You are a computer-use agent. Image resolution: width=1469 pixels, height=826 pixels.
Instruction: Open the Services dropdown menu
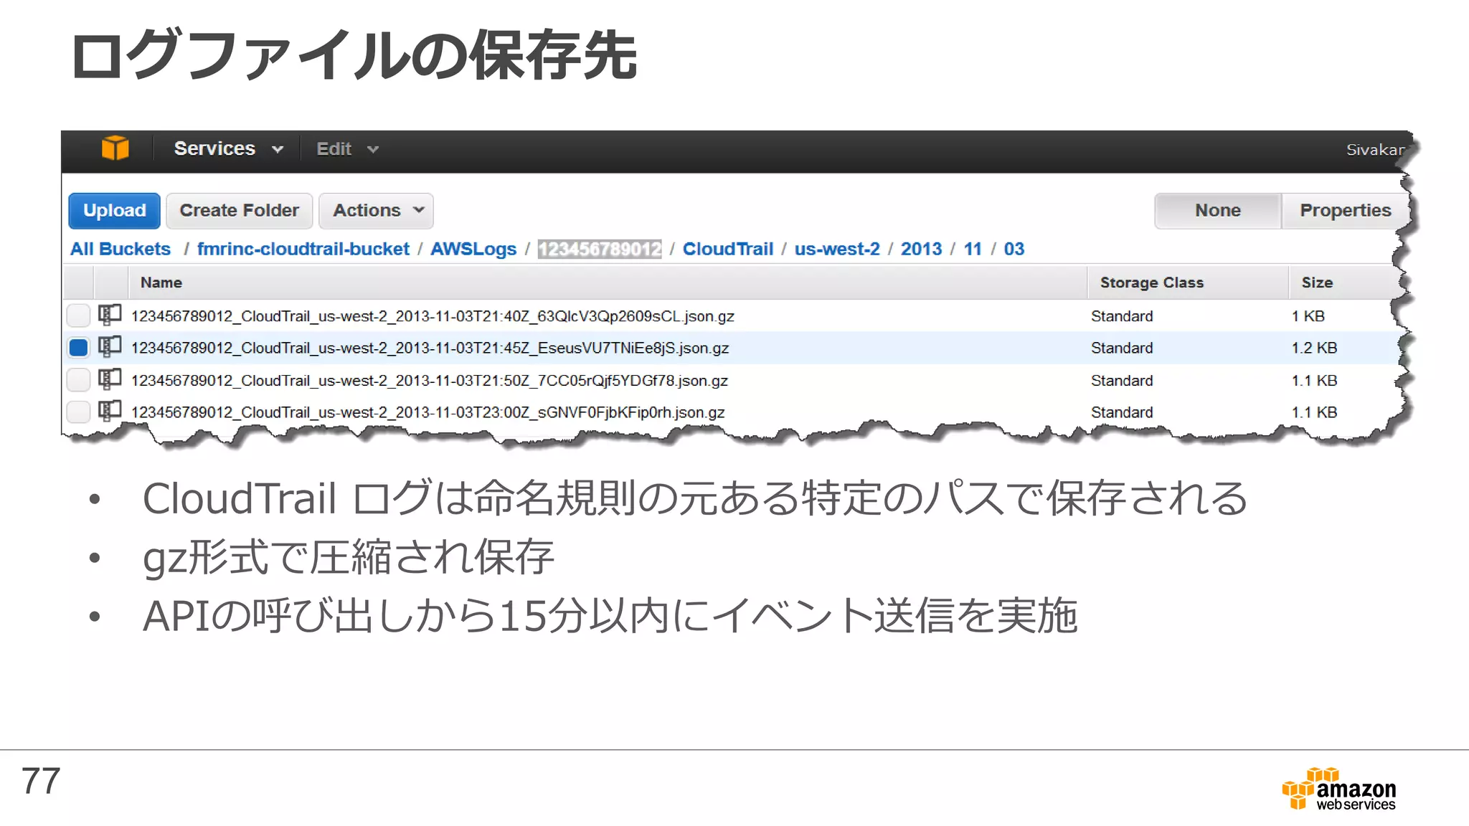[x=229, y=148]
